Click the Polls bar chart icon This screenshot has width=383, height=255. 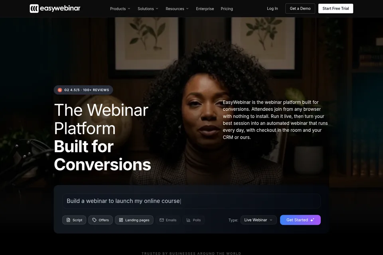(189, 220)
